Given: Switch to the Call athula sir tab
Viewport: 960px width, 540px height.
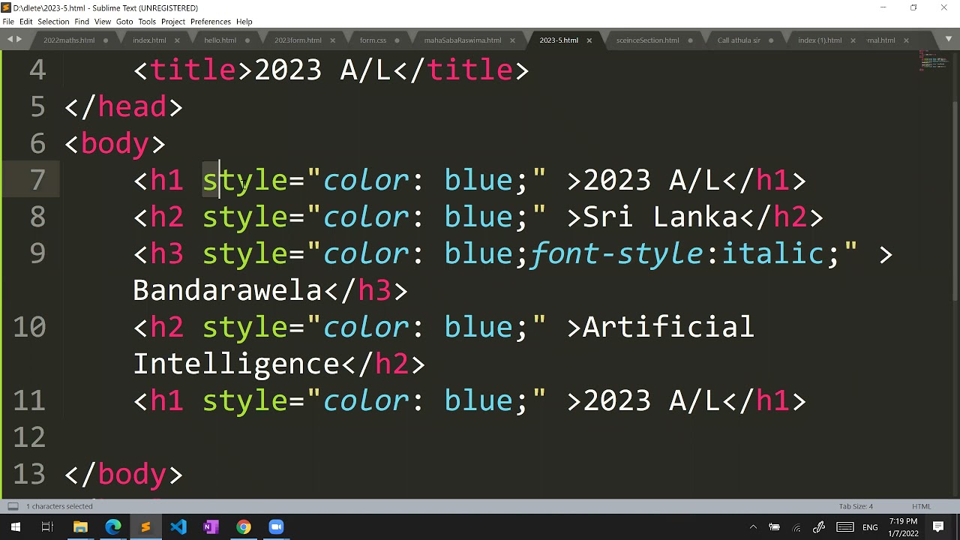Looking at the screenshot, I should click(x=739, y=40).
